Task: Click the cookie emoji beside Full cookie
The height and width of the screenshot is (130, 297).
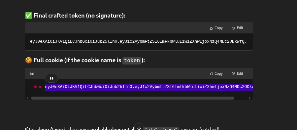Action: (x=29, y=60)
